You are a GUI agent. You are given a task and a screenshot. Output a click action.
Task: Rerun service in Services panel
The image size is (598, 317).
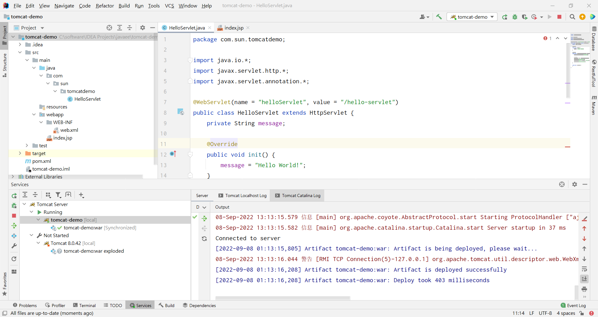coord(14,196)
